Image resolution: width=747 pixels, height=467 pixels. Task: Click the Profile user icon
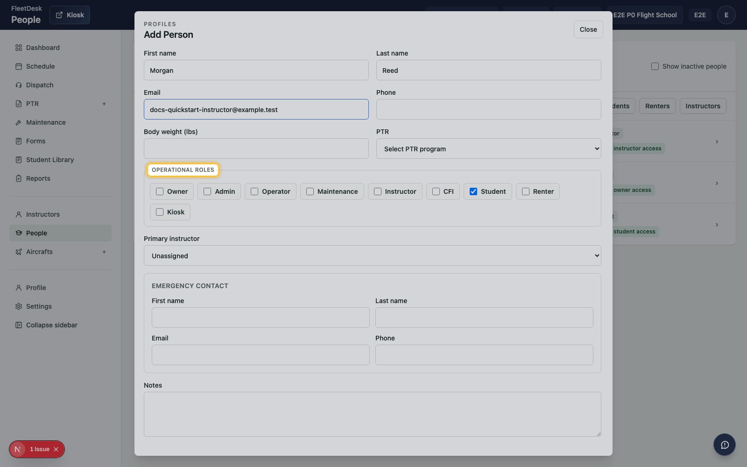[19, 288]
